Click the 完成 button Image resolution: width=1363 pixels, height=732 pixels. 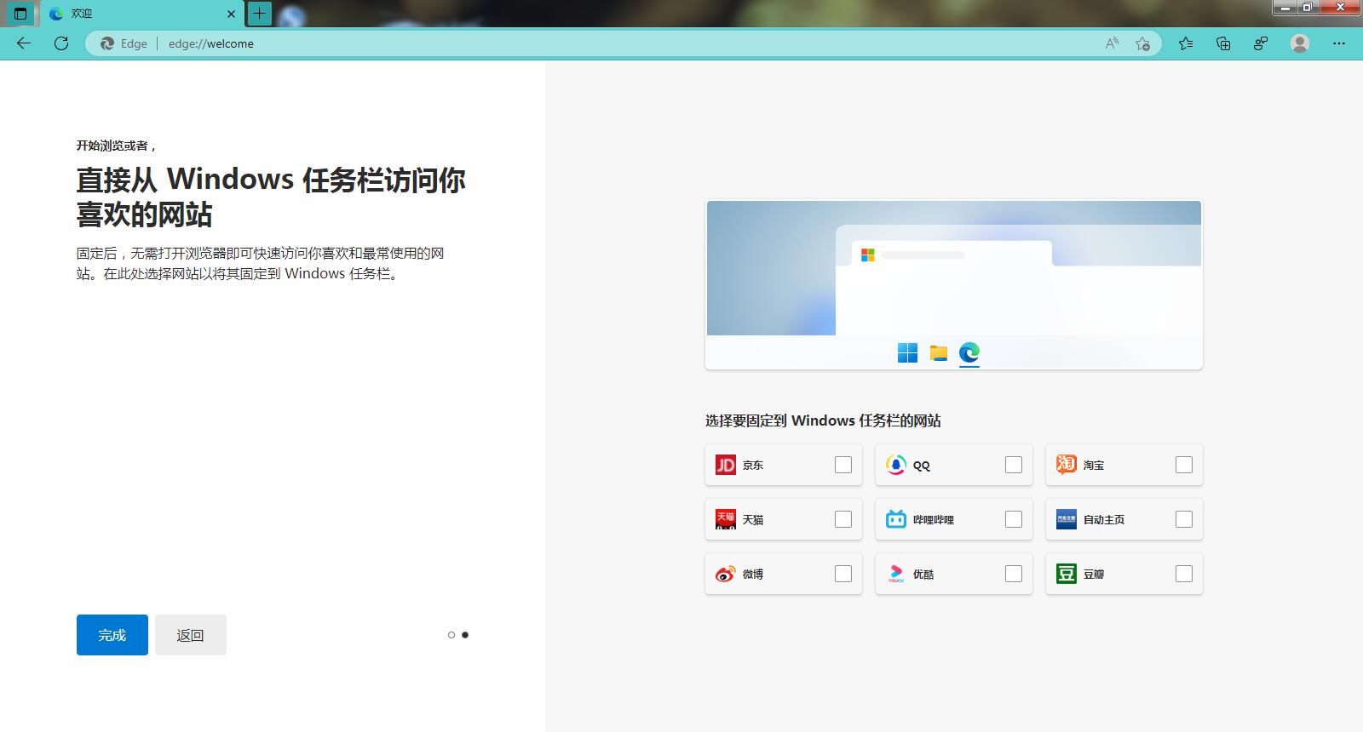tap(112, 635)
